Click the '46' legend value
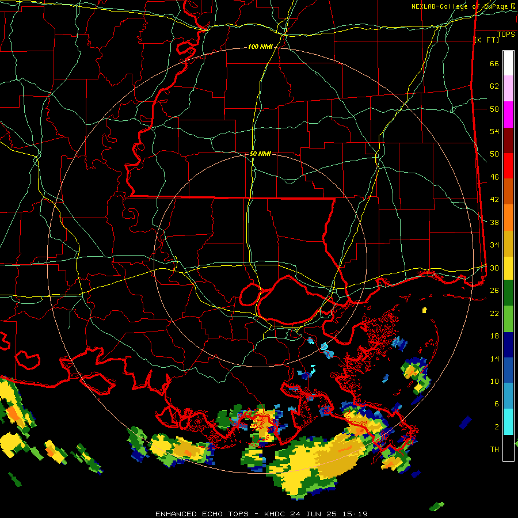Screen dimensions: 518x518 tap(494, 177)
